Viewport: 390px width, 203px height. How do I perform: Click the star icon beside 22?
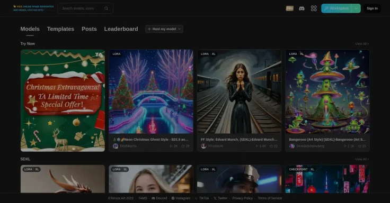(x=271, y=146)
